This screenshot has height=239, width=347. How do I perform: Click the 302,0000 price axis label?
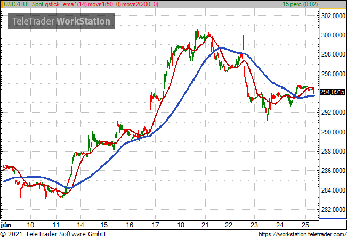click(333, 15)
